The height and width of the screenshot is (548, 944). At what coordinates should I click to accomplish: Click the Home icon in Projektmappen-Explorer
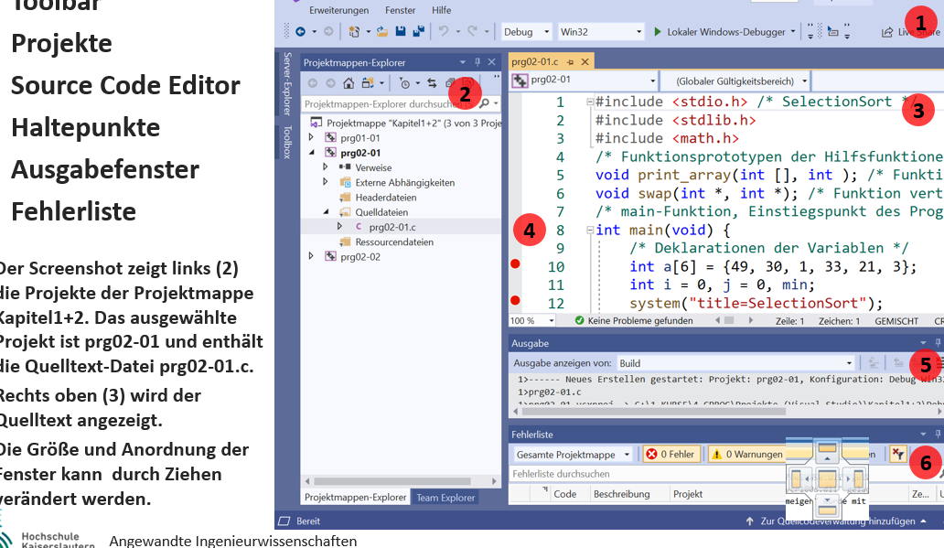pyautogui.click(x=349, y=83)
